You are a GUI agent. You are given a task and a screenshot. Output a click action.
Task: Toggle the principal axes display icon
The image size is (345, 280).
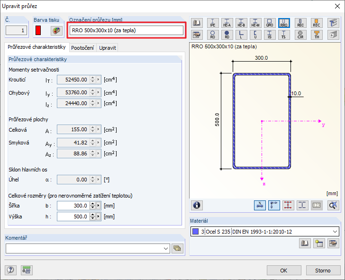click(x=274, y=205)
